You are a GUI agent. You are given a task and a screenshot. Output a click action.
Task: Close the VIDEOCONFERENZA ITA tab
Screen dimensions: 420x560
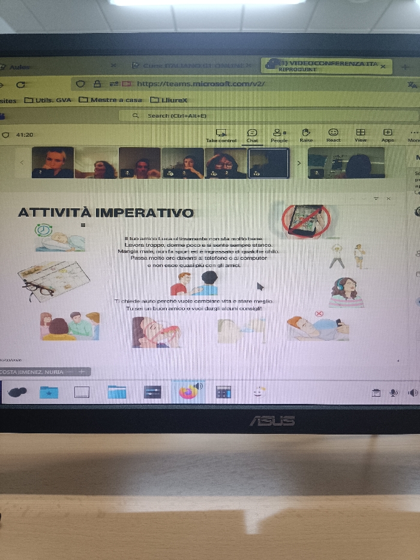383,67
